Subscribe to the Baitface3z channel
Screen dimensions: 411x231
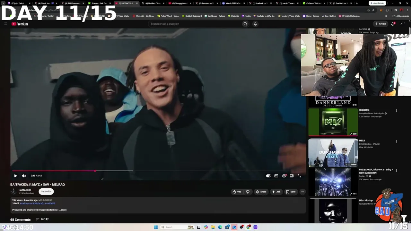coord(46,192)
